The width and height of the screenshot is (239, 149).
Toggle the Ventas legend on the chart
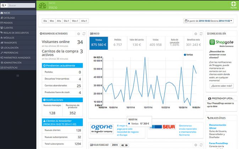[x=189, y=55]
